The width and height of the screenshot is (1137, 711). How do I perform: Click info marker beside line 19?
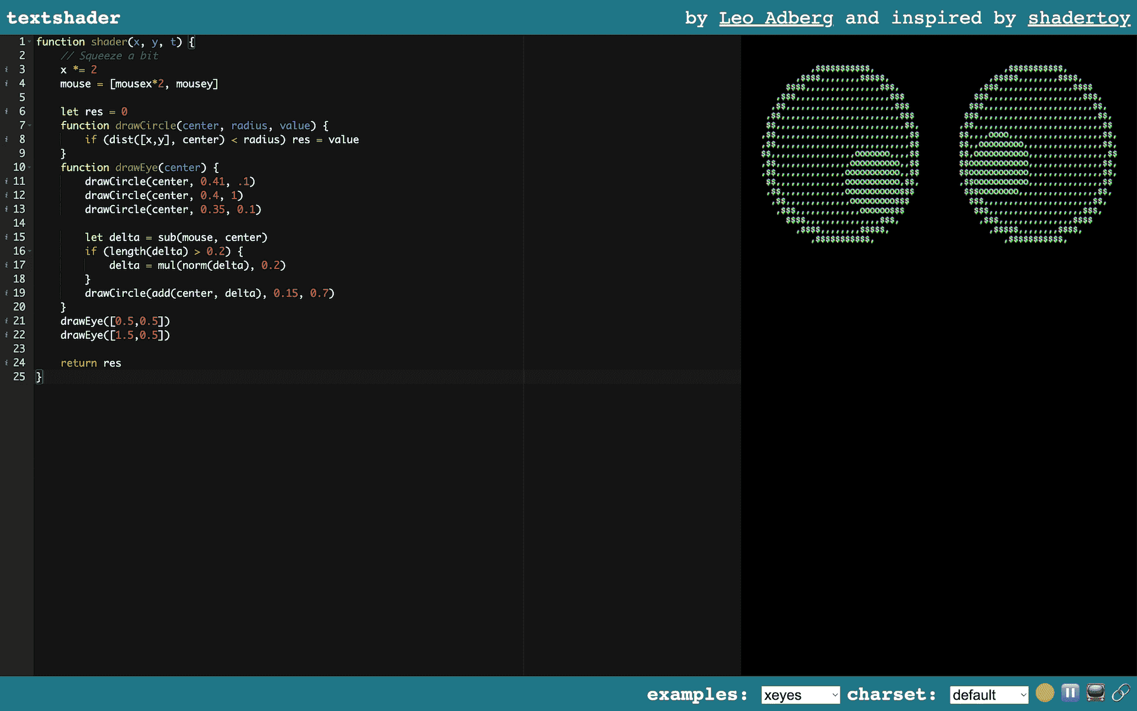click(7, 293)
